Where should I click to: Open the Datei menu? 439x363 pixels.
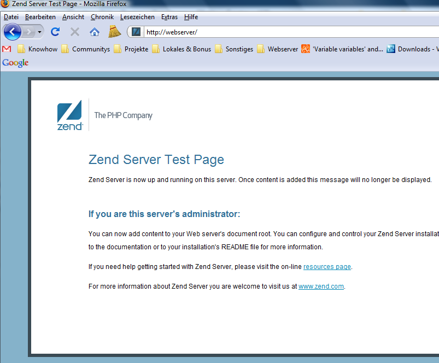click(x=11, y=17)
